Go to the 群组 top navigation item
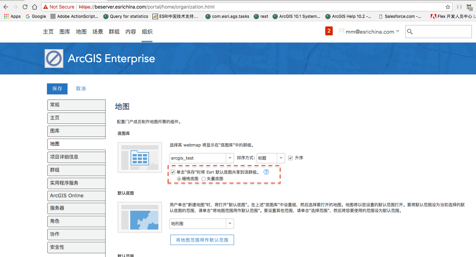This screenshot has height=257, width=476. tap(114, 32)
